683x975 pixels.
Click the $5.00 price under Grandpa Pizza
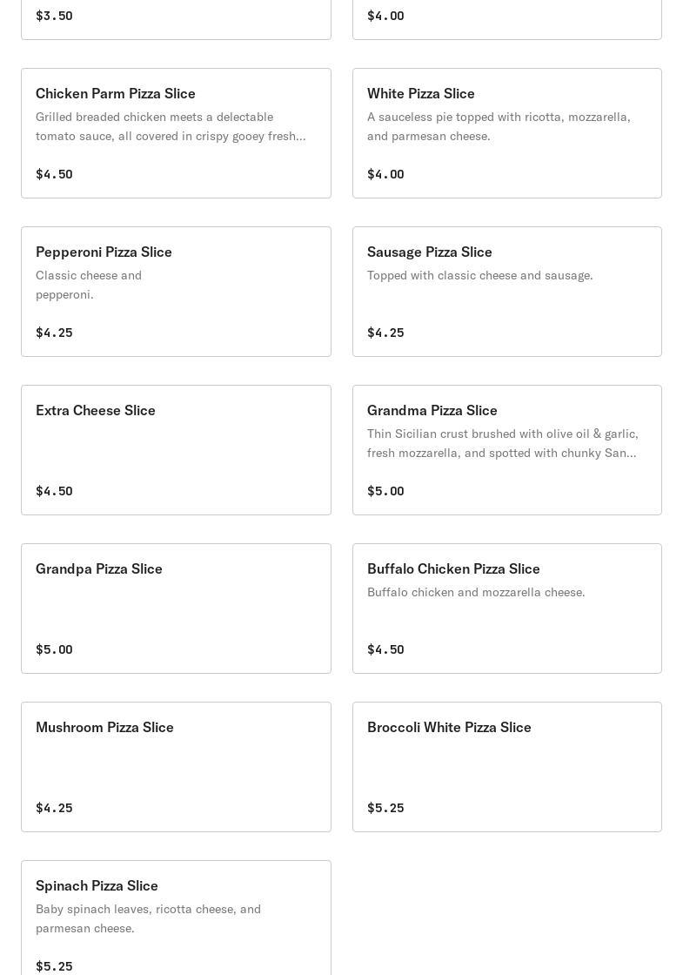(x=54, y=649)
